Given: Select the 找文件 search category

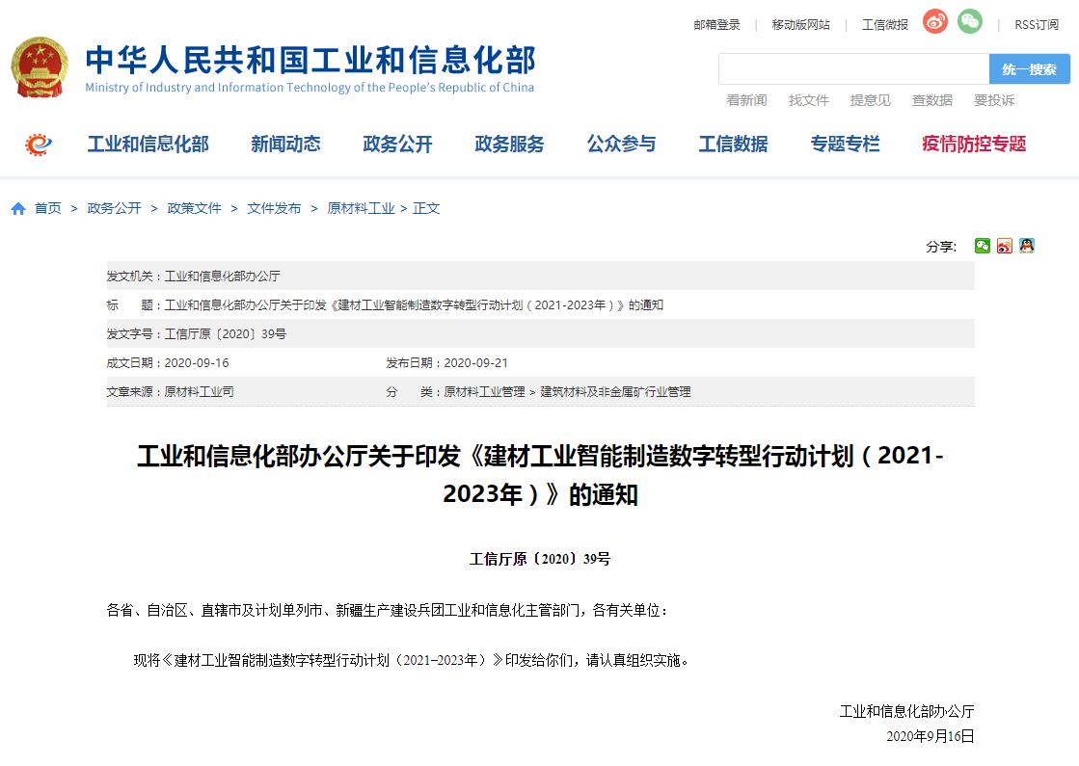Looking at the screenshot, I should [808, 100].
